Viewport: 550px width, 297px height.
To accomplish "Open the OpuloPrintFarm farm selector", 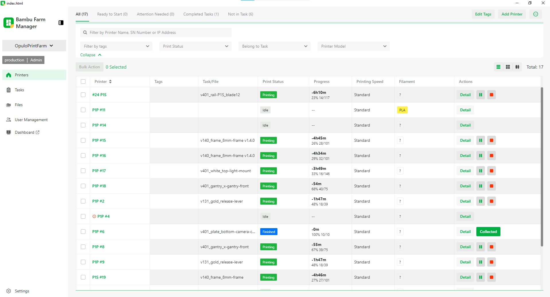I will click(x=34, y=46).
